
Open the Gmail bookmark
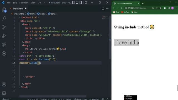click(x=116, y=12)
